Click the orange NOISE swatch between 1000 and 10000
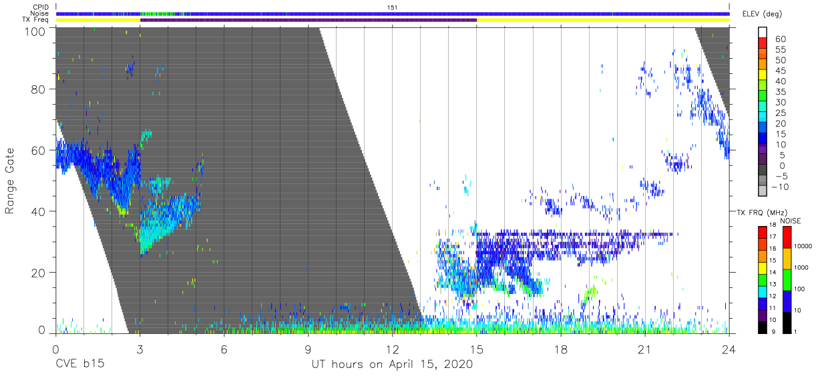This screenshot has height=378, width=820. pyautogui.click(x=787, y=259)
